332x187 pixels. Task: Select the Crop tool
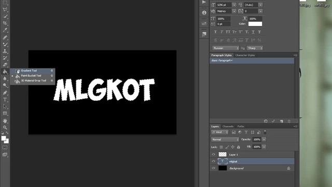click(5, 23)
